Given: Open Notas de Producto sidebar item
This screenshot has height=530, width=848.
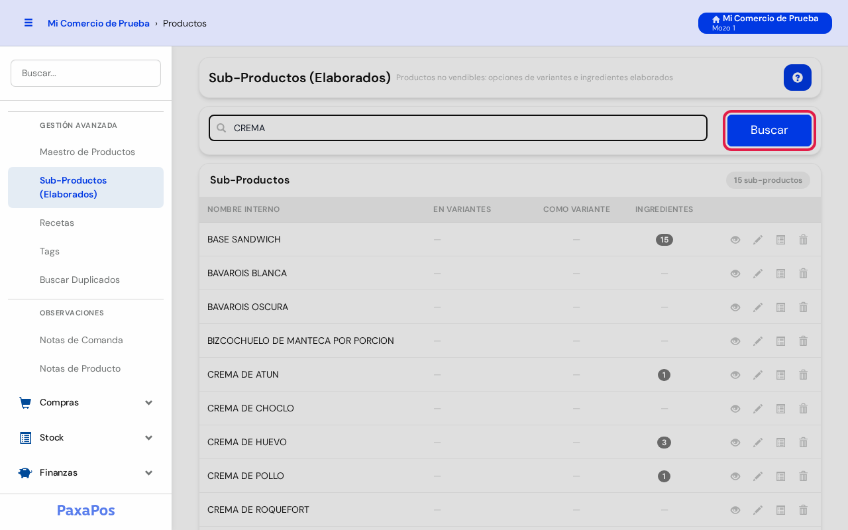Looking at the screenshot, I should [x=85, y=369].
